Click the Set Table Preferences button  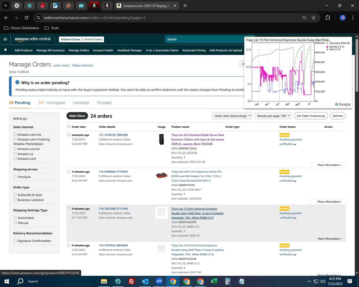pyautogui.click(x=311, y=116)
